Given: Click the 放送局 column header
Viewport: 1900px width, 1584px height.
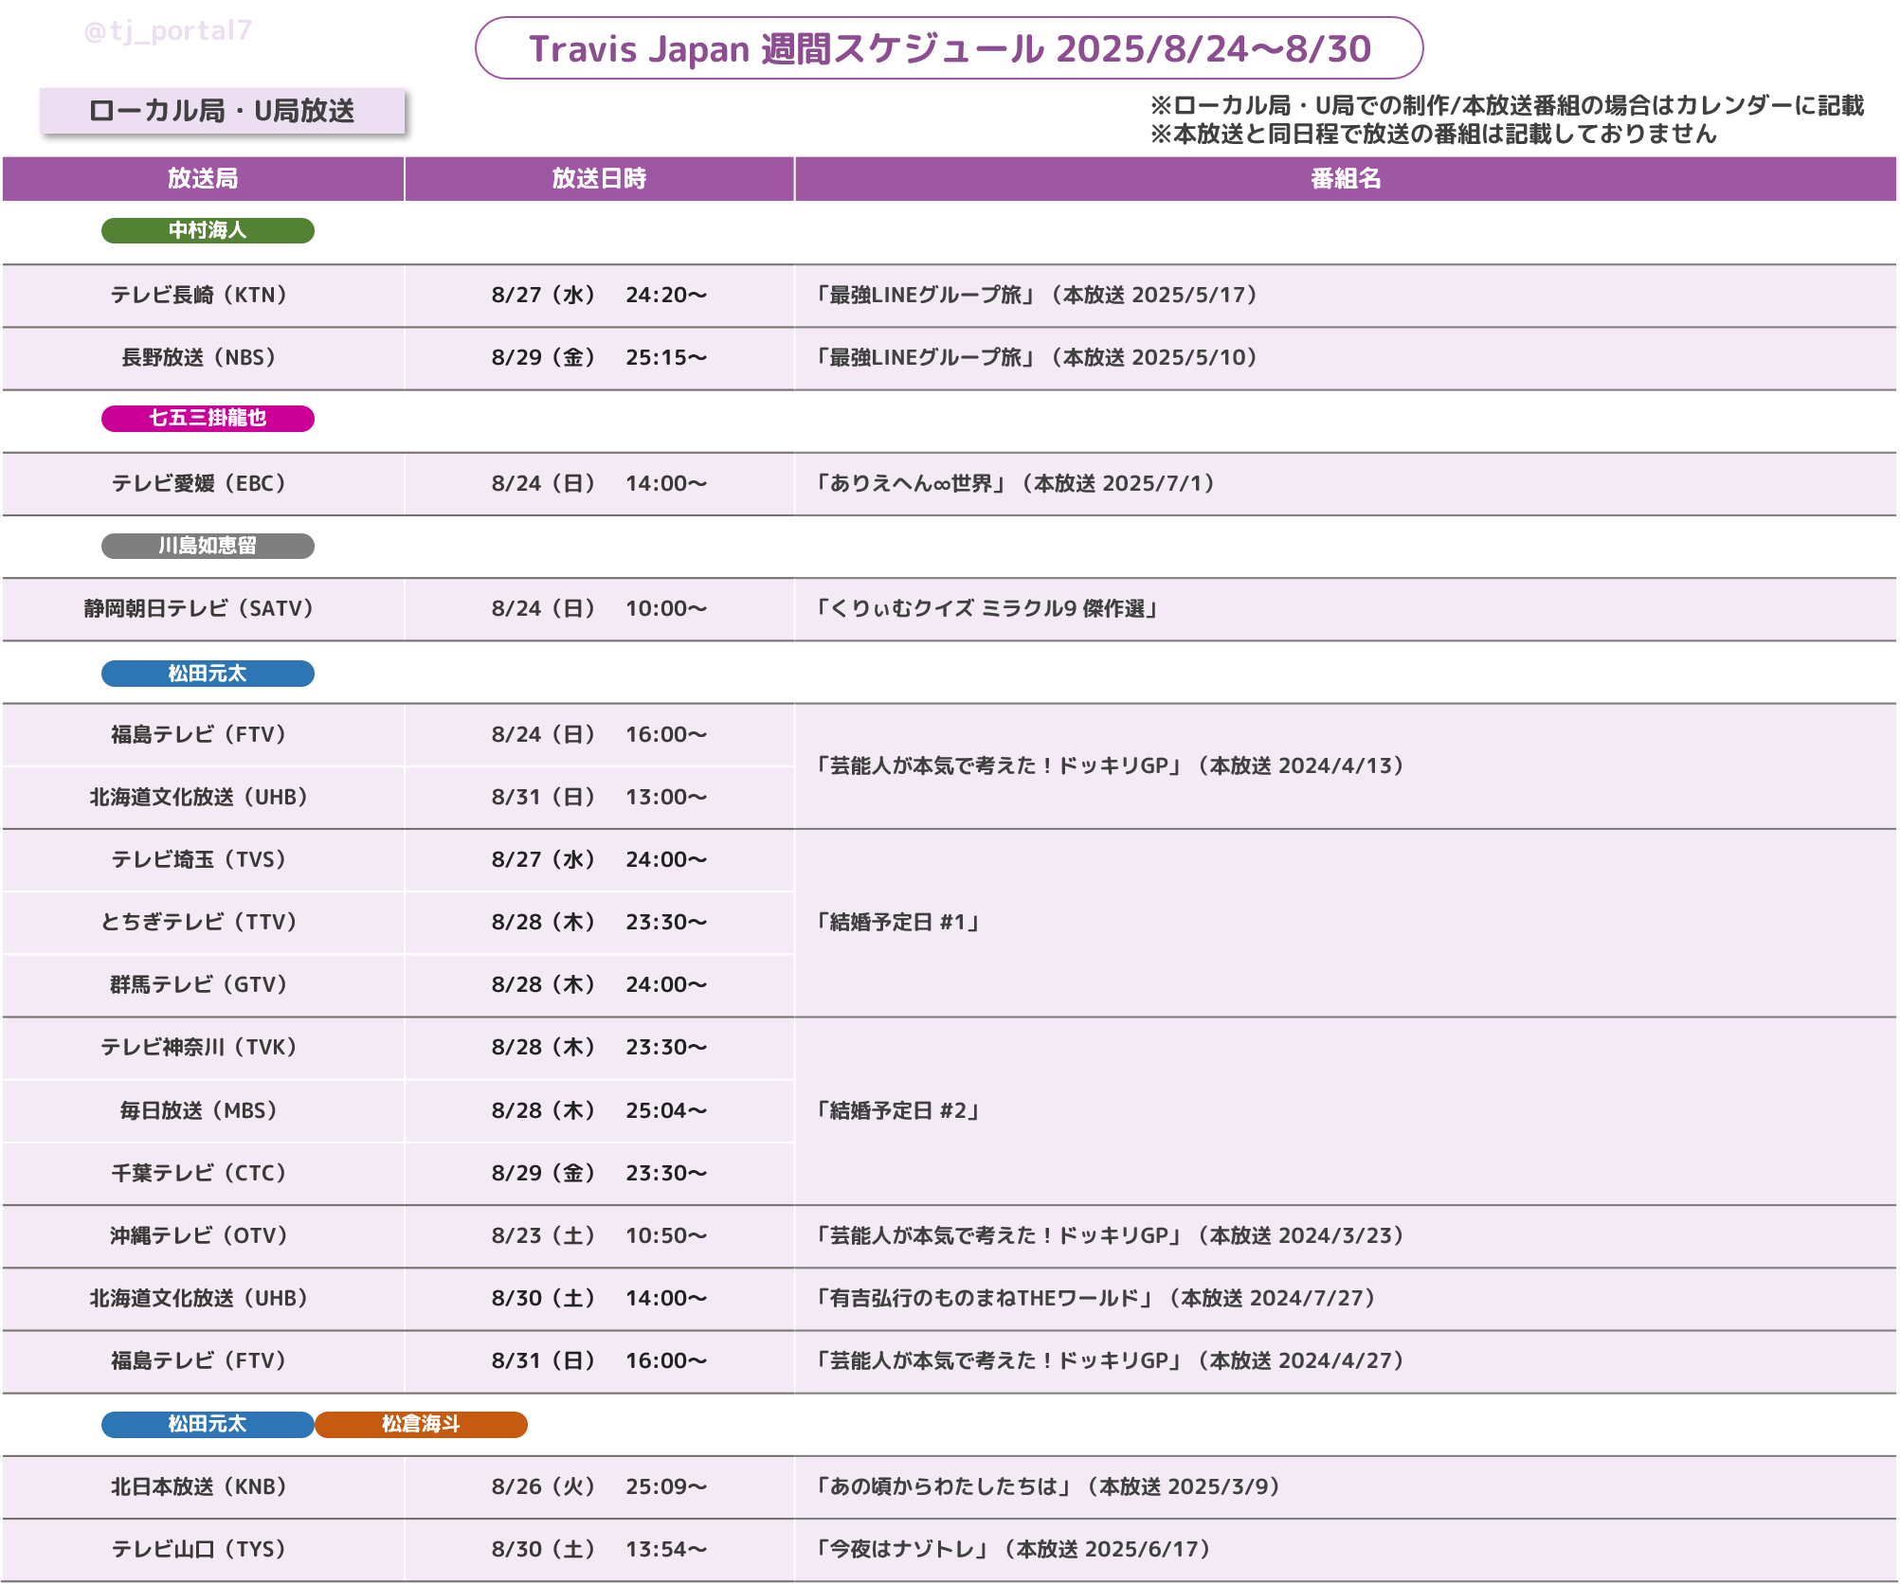Looking at the screenshot, I should coord(203,178).
